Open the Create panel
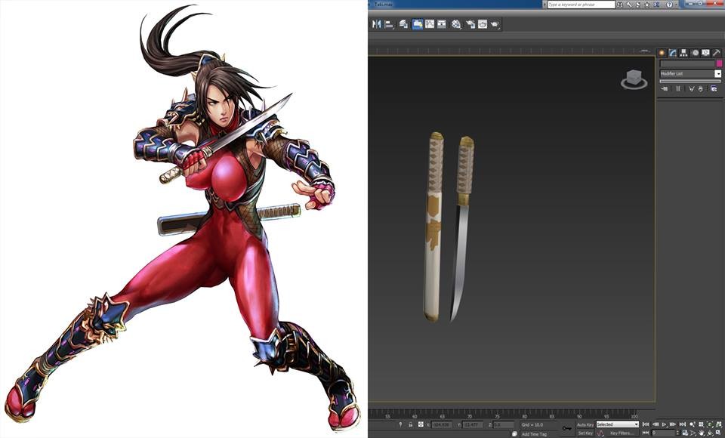The width and height of the screenshot is (725, 438). coord(663,51)
